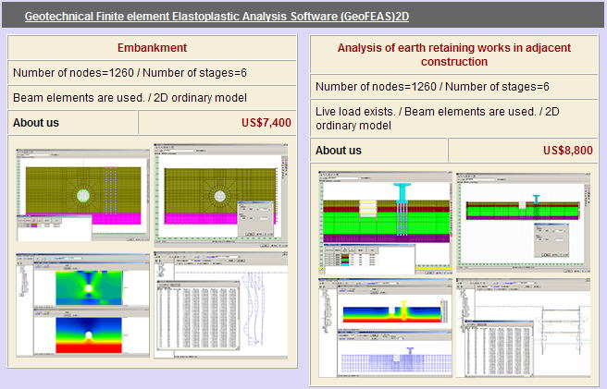
Task: Open retaining works contour and mesh thumbnail
Action: pyautogui.click(x=385, y=327)
